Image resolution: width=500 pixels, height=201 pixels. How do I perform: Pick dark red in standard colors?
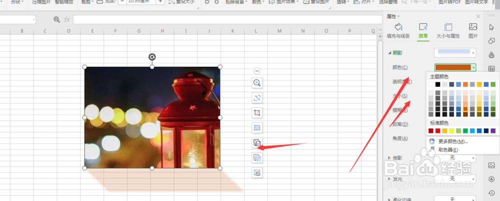[431, 131]
